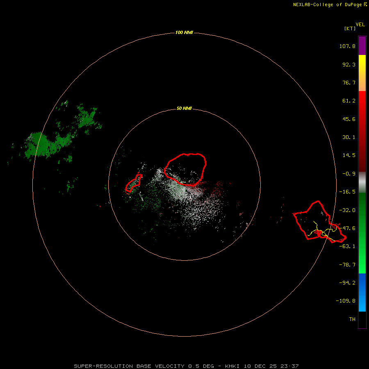Click the TH legend label
The height and width of the screenshot is (369, 369).
[352, 319]
